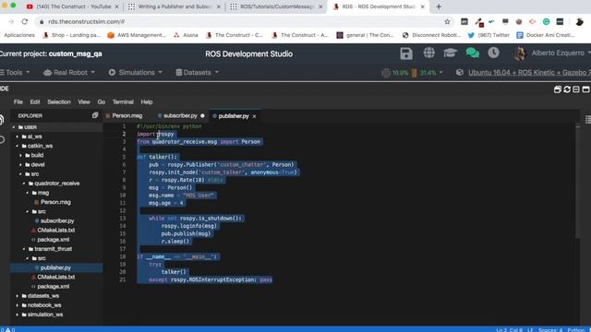The width and height of the screenshot is (591, 332).
Task: Reload the browser page
Action: point(25,22)
